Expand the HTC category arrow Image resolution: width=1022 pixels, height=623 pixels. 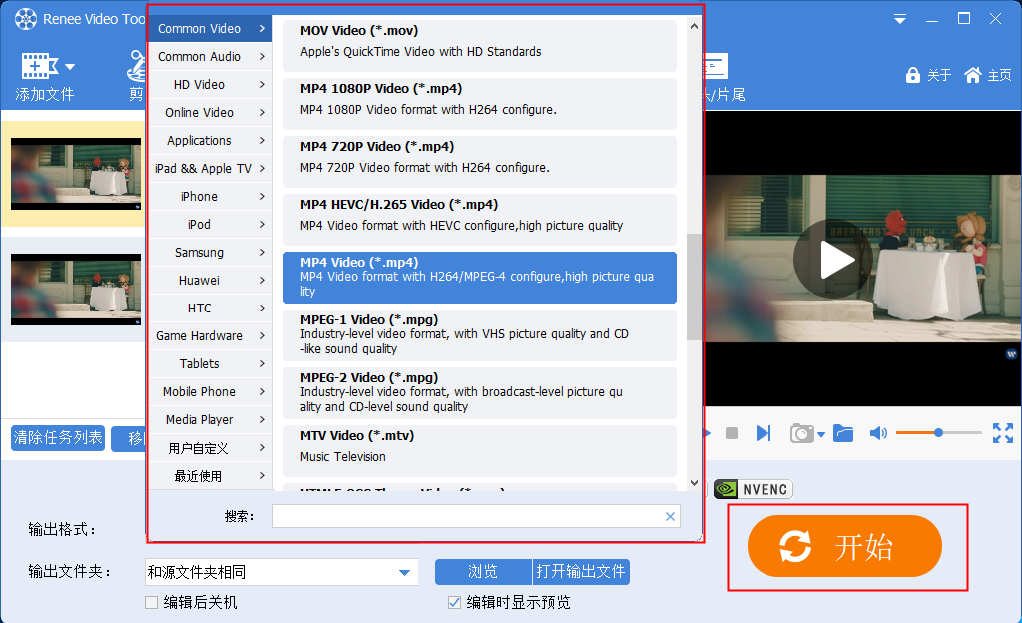tap(262, 309)
